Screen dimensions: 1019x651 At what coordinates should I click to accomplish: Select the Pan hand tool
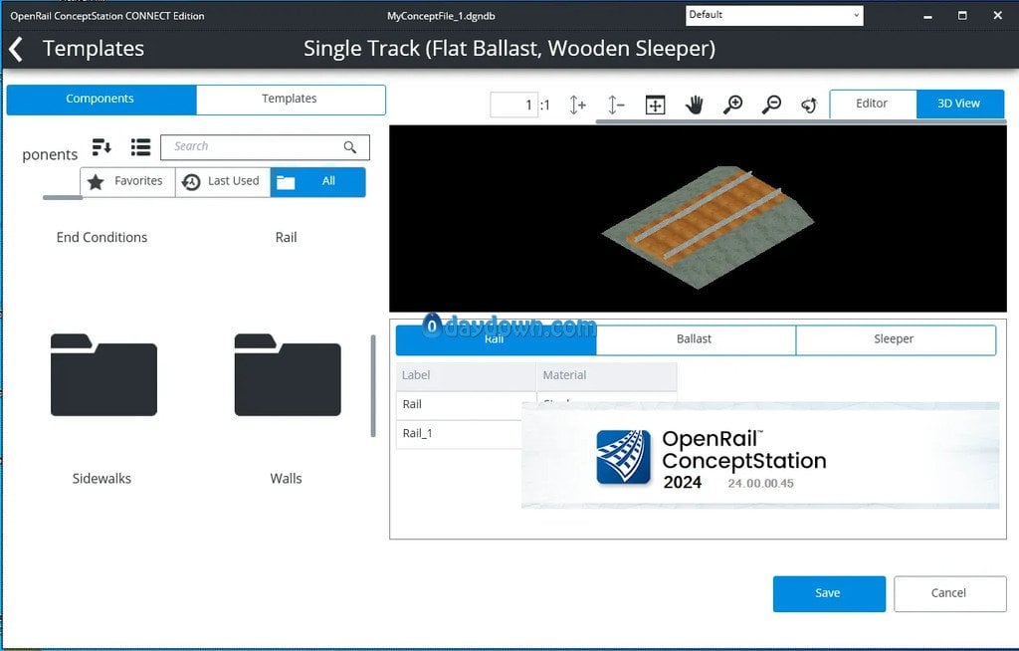694,105
